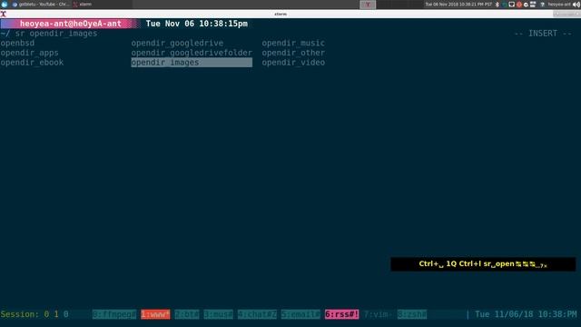Image resolution: width=581 pixels, height=327 pixels.
Task: Switch to tmux window 3:mus
Action: (218, 314)
